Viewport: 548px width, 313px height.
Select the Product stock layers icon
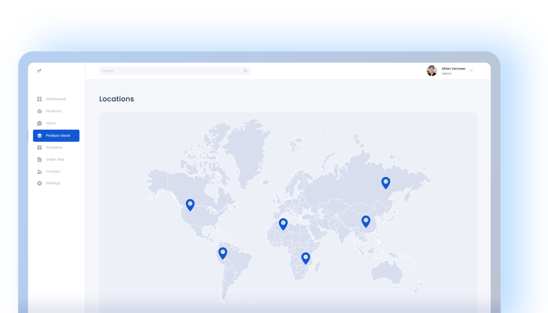(39, 135)
